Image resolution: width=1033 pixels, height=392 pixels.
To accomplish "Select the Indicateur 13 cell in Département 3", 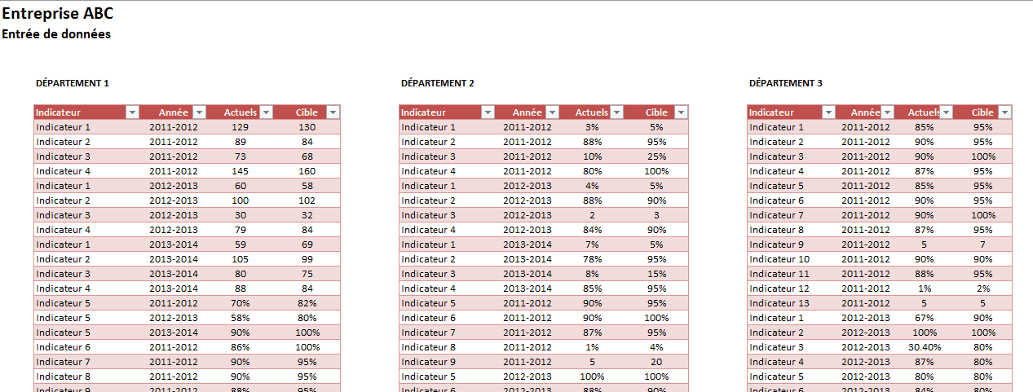I will pos(779,303).
